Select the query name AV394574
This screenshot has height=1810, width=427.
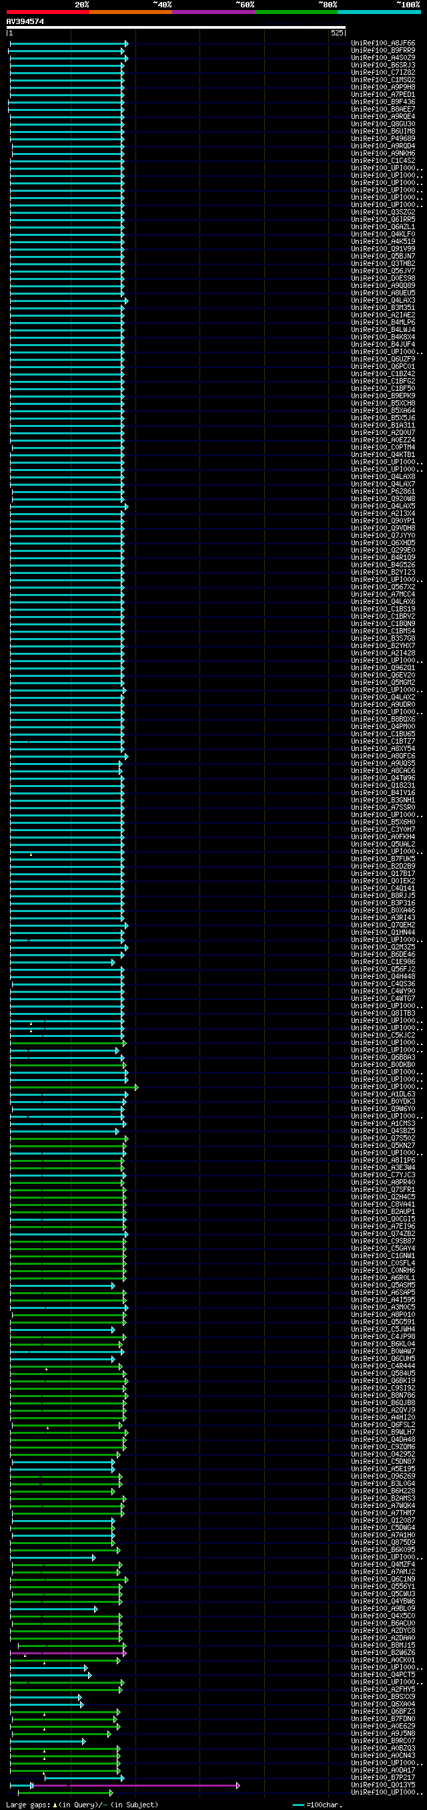tap(25, 22)
